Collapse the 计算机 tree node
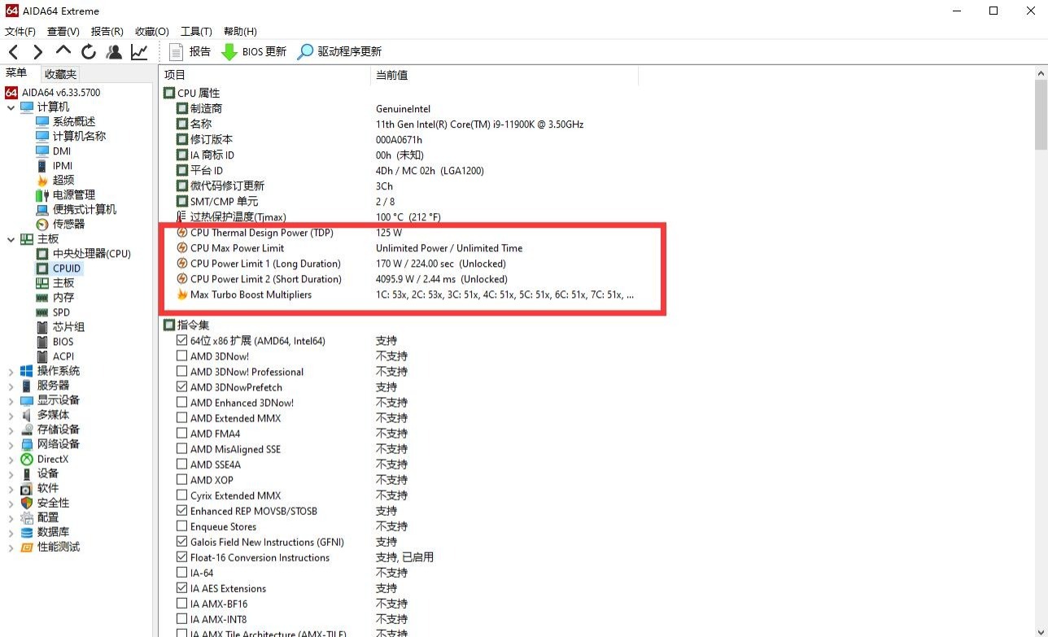Screen dimensions: 1048x637 pyautogui.click(x=11, y=107)
